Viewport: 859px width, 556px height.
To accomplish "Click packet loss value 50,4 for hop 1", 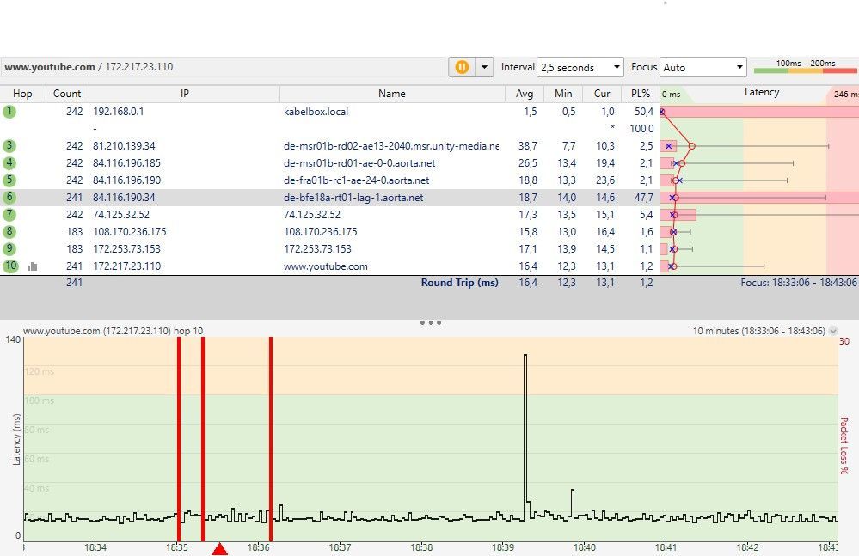I will click(644, 112).
